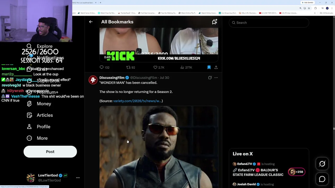Viewport: 335px width, 188px height.
Task: Open the floating Grok button
Action: 322,164
